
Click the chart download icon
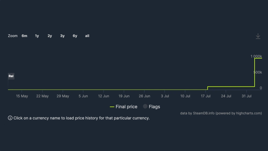pyautogui.click(x=258, y=36)
